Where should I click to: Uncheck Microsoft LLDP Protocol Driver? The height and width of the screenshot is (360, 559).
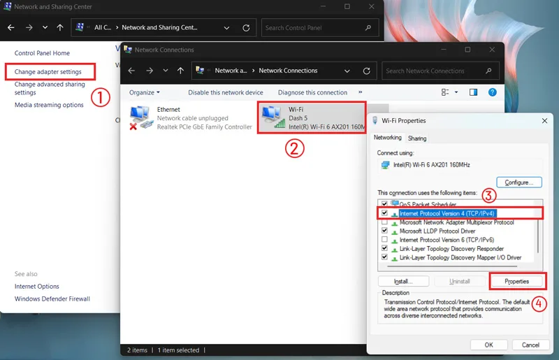point(384,231)
